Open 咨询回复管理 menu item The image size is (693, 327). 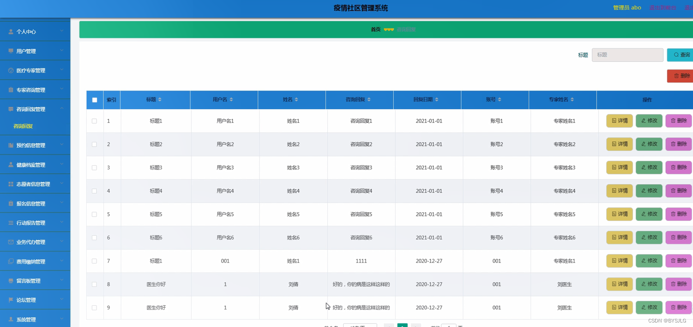(35, 109)
